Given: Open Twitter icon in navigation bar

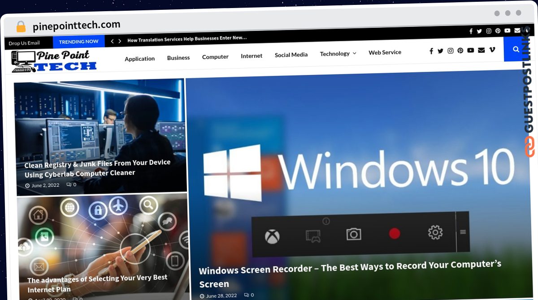Looking at the screenshot, I should click(440, 51).
